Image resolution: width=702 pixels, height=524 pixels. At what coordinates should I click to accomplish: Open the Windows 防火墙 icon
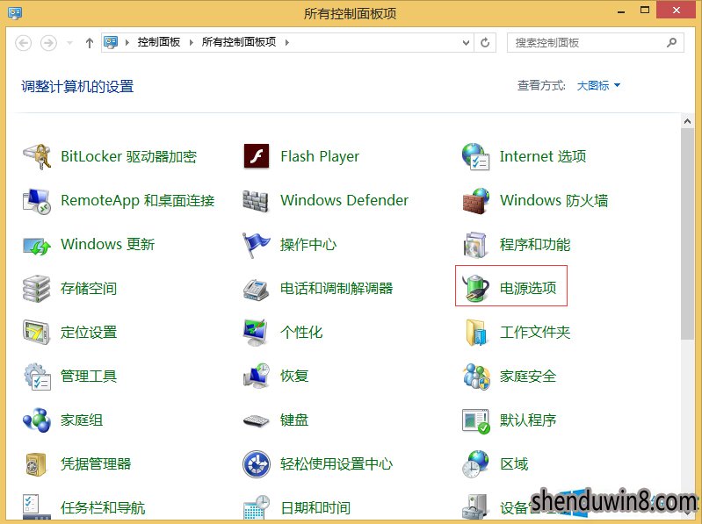pos(475,201)
